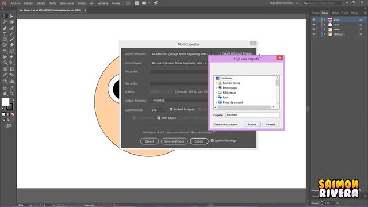
Task: Open the Efecto menu
Action: point(82,3)
